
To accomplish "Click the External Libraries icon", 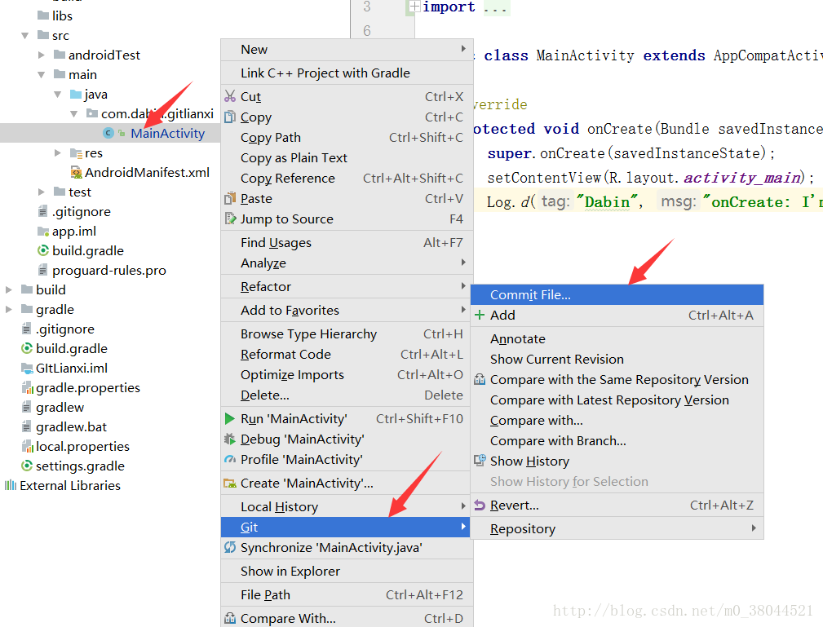I will 11,485.
